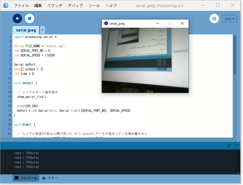
Task: Open the スケッチ menu
Action: [55, 5]
